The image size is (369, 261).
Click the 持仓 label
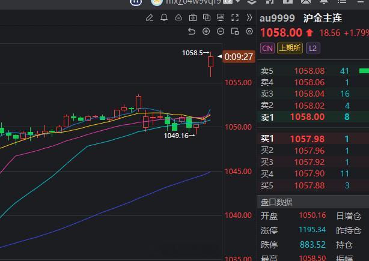click(344, 245)
